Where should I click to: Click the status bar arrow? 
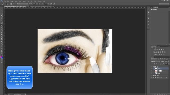pos(26,94)
